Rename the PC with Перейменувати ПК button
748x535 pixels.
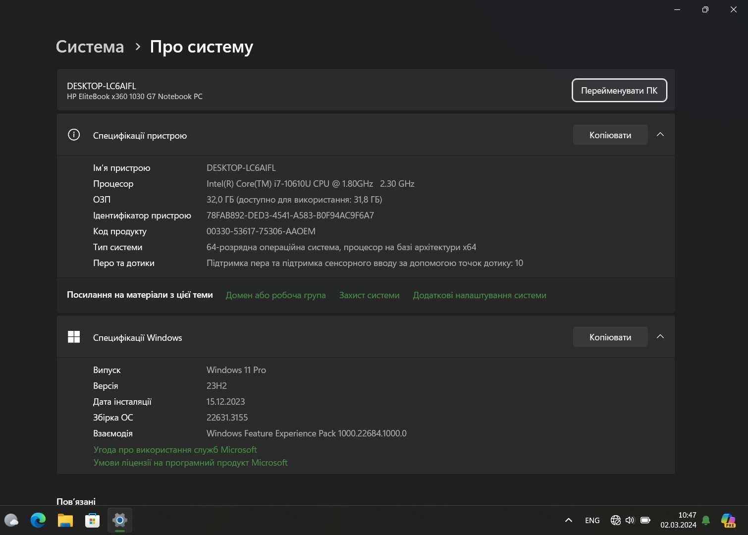click(x=619, y=90)
